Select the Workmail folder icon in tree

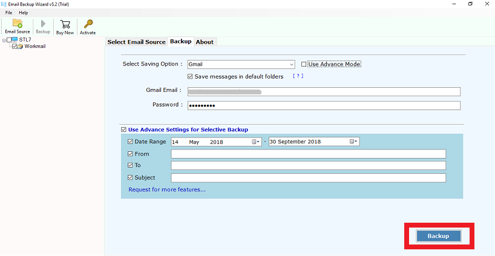[20, 46]
